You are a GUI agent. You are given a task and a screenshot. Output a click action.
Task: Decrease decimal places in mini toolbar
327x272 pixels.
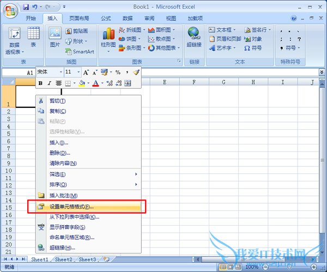(119, 83)
